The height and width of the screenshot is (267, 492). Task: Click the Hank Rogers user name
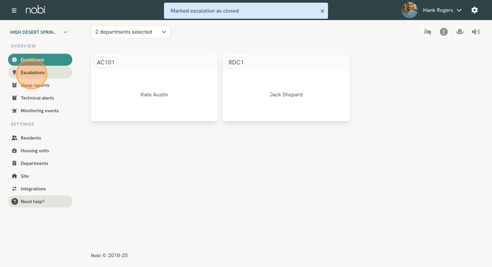pos(438,11)
